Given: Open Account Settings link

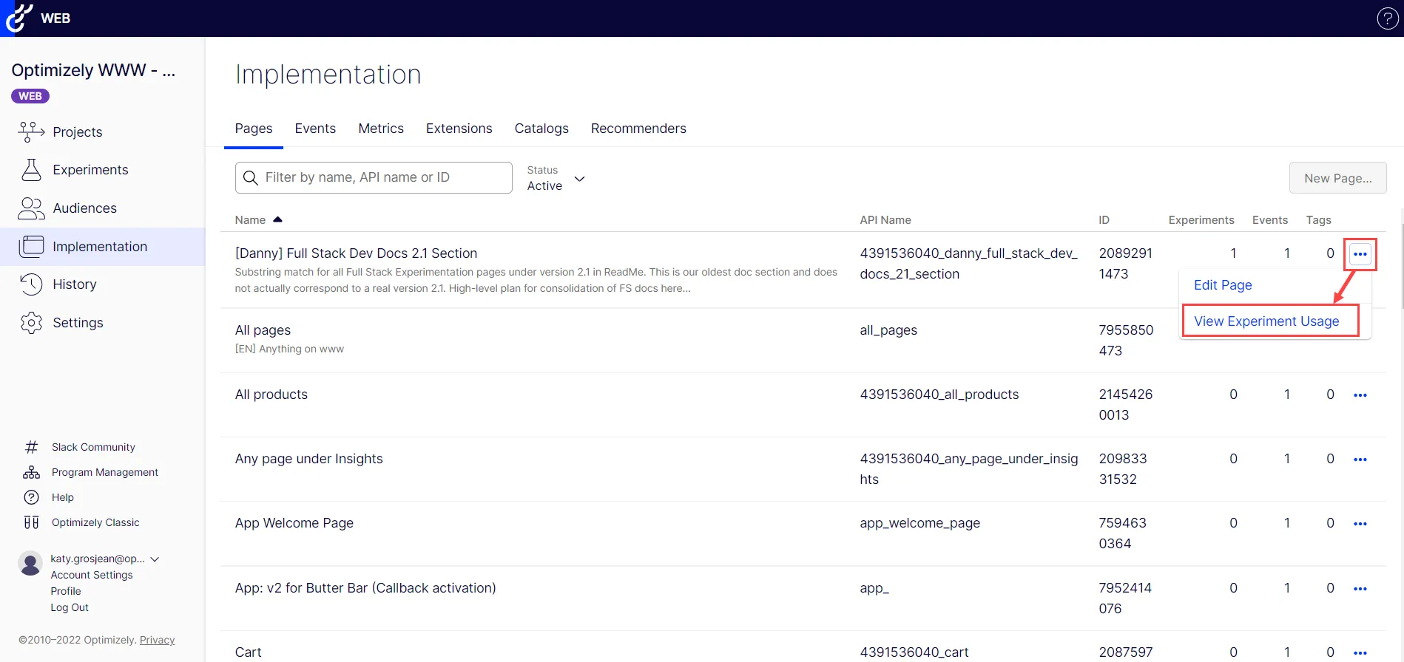Looking at the screenshot, I should pos(92,575).
